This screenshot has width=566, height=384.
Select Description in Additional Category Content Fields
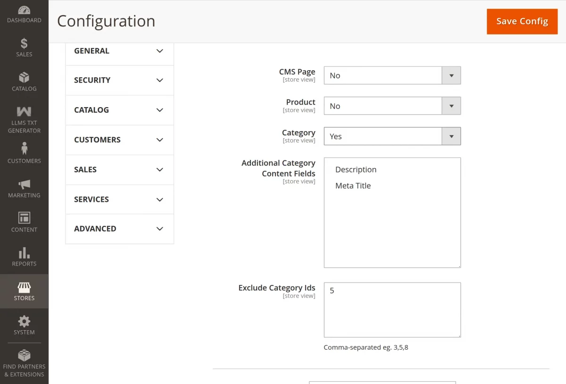[356, 169]
